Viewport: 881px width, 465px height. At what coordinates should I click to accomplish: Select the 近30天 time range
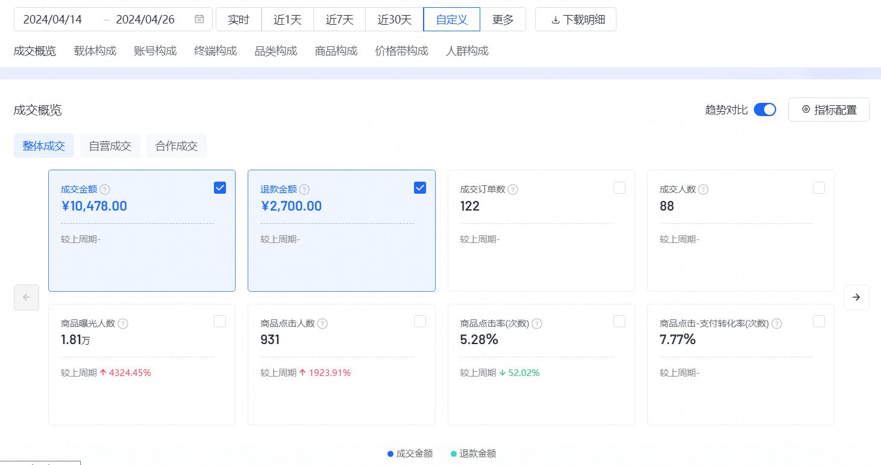[x=395, y=19]
